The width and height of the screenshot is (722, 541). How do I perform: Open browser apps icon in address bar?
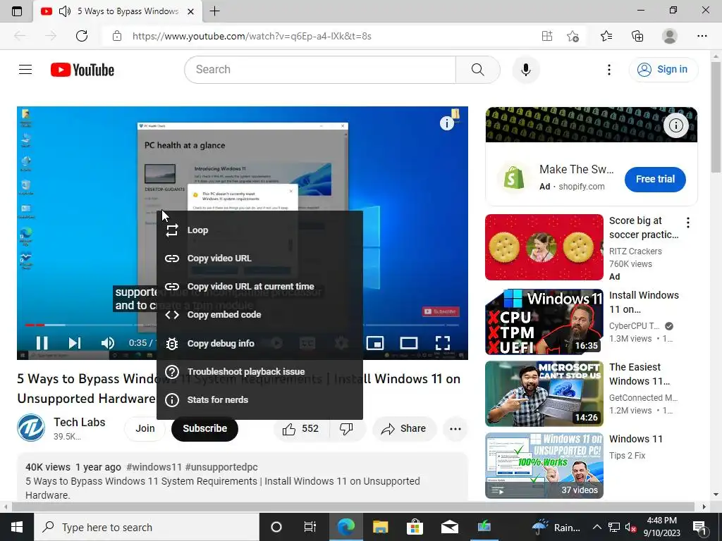pyautogui.click(x=546, y=36)
